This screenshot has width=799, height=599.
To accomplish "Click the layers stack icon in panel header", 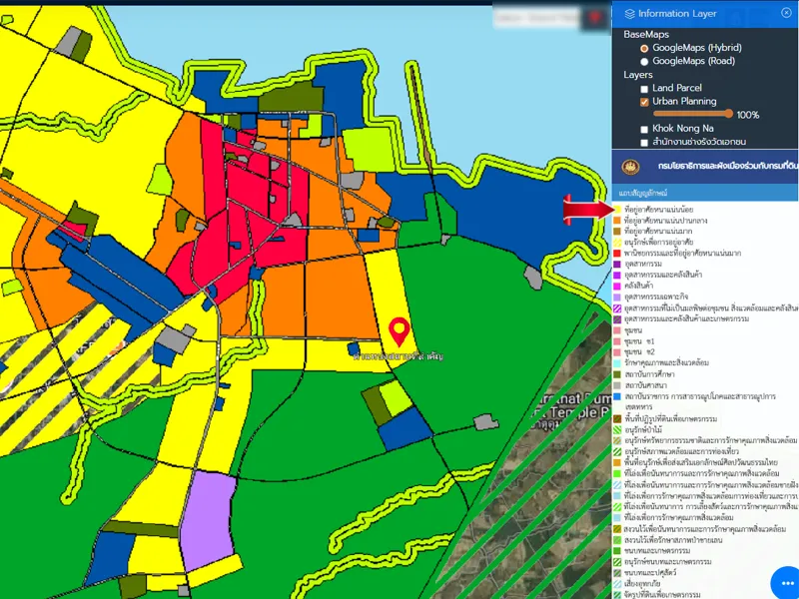I will [x=628, y=13].
